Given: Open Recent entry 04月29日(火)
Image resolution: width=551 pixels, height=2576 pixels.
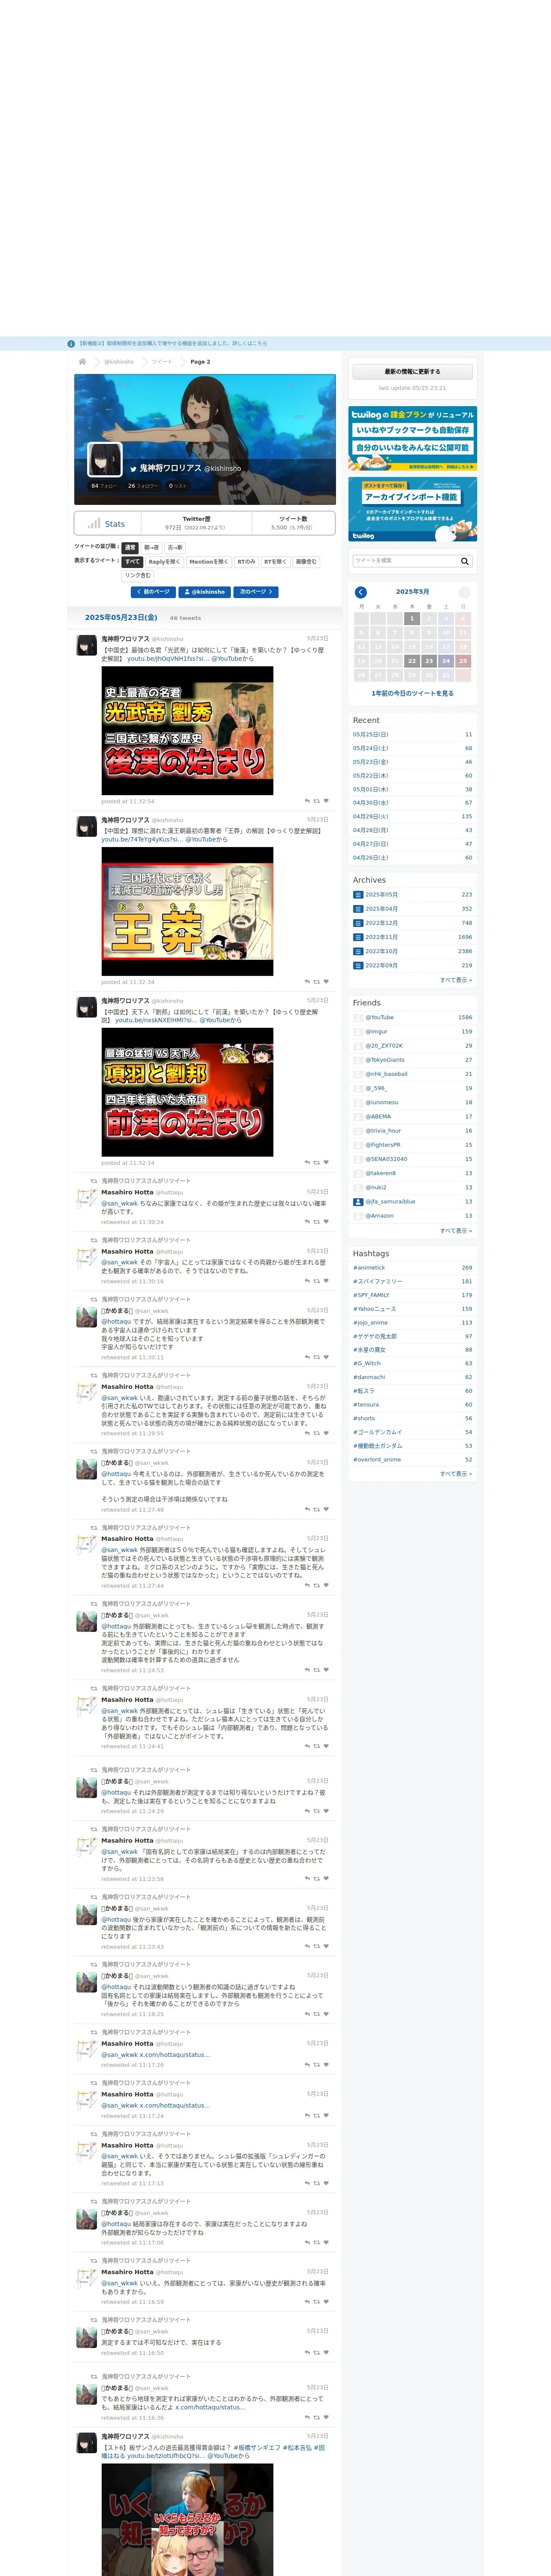Looking at the screenshot, I should pos(370,816).
